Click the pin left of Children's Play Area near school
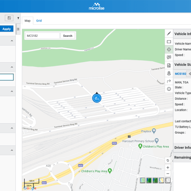The height and width of the screenshot is (191, 191). (140, 146)
